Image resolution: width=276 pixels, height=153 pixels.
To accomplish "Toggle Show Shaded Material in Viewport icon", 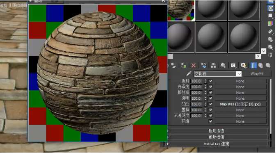I will coord(243,66).
